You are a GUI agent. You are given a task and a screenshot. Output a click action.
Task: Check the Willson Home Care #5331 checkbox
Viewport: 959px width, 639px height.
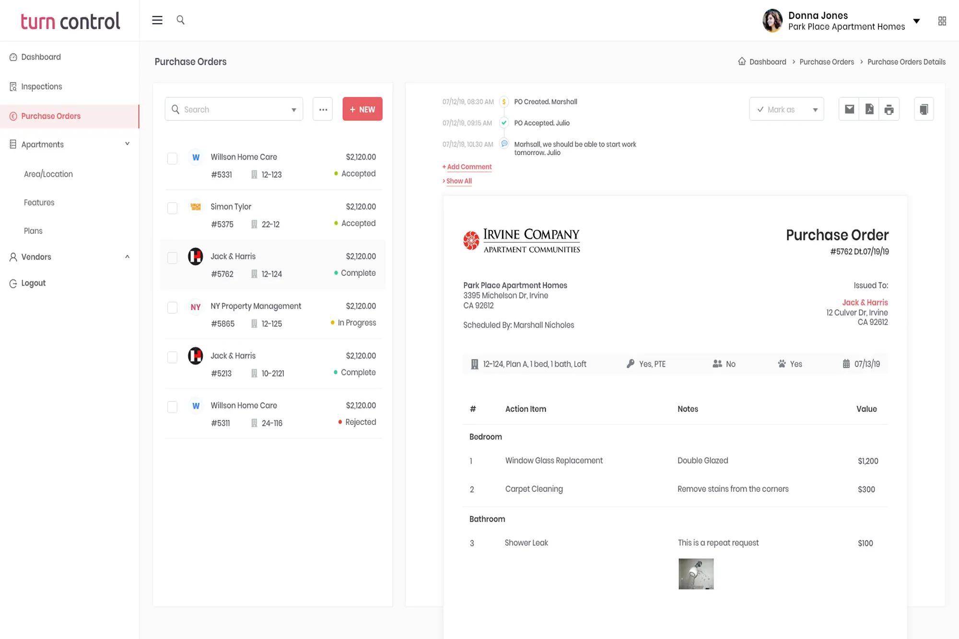tap(172, 158)
